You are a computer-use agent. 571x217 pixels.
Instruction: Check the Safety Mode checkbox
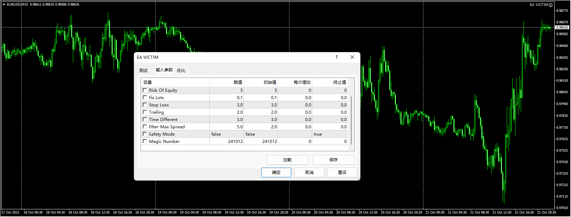145,134
